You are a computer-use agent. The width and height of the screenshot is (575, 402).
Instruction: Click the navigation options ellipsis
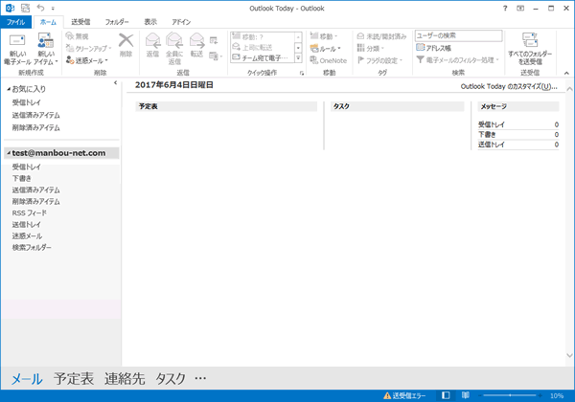pyautogui.click(x=200, y=378)
